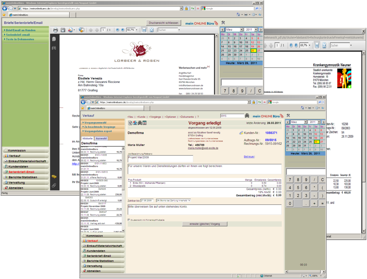Save PDF copy in Briefe window toolbar
The width and height of the screenshot is (367, 279).
tap(63, 30)
